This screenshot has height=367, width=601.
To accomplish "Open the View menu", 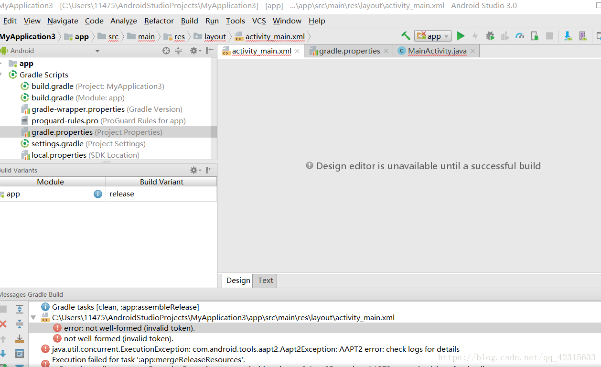I will (x=32, y=21).
